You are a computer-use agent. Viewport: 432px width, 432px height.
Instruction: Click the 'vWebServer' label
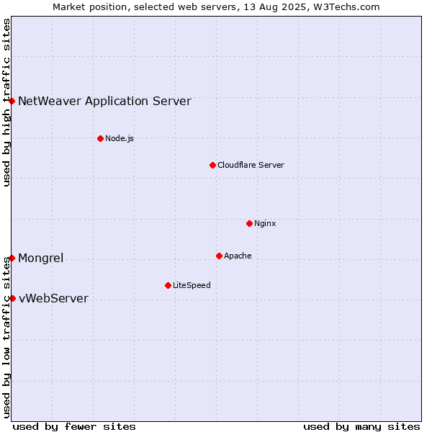[53, 298]
